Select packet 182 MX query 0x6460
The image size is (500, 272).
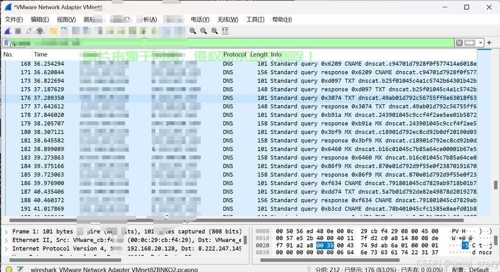[239, 149]
